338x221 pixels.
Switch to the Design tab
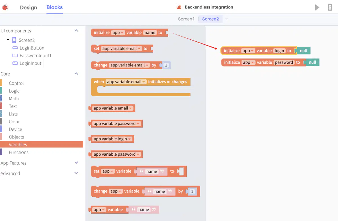(28, 8)
